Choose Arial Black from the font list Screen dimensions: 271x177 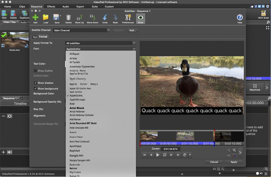click(x=77, y=108)
